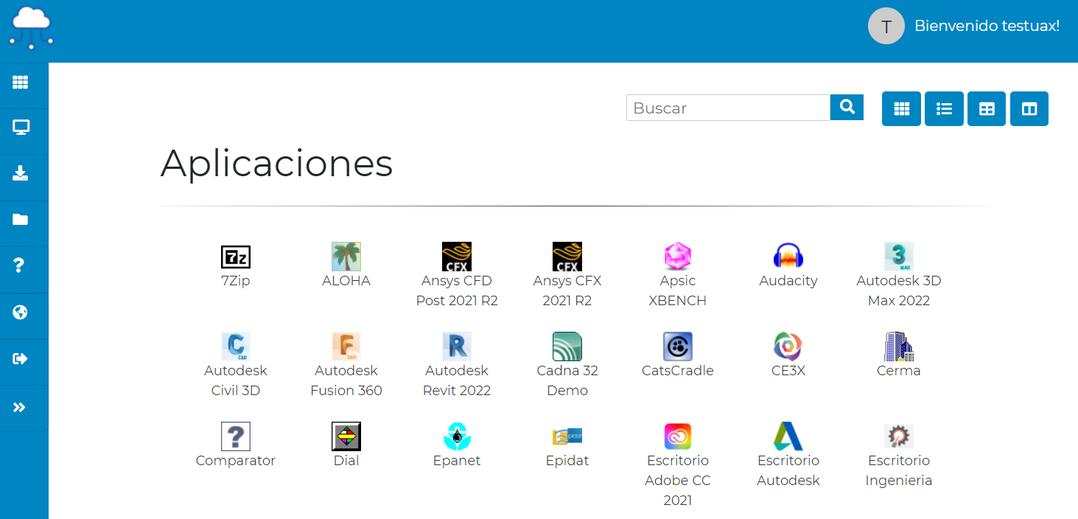Launch the Epidat application
This screenshot has height=519, width=1078.
tap(567, 446)
